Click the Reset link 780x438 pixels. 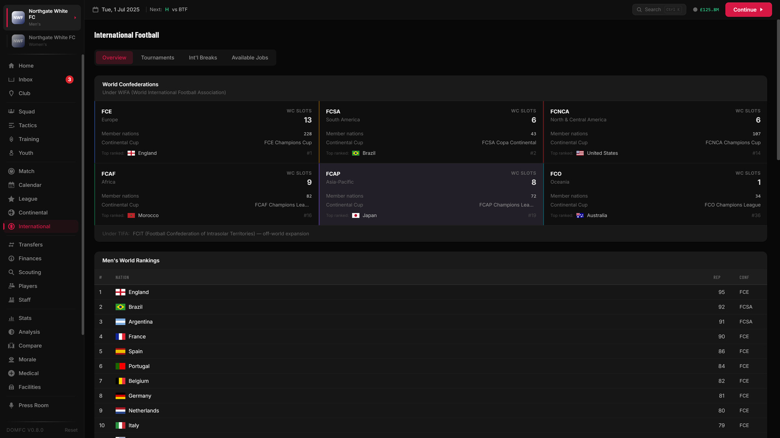coord(71,430)
